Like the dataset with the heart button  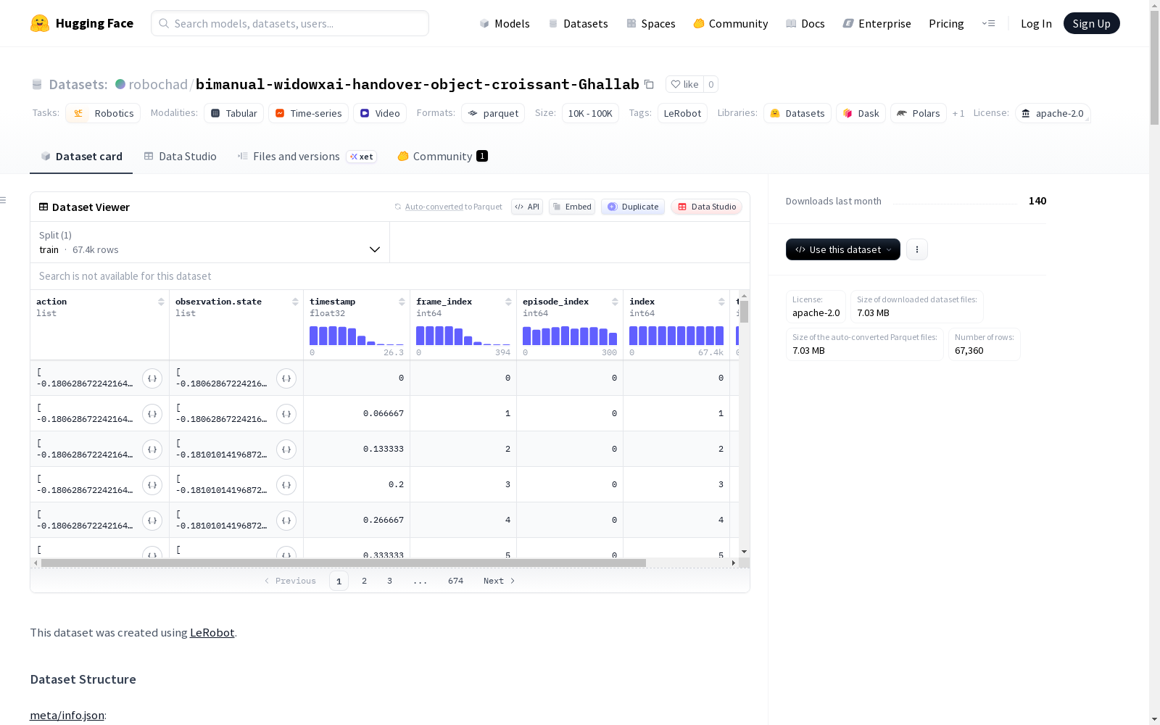[x=684, y=84]
